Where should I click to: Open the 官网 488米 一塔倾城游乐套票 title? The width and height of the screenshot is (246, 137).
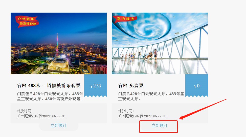point(49,86)
